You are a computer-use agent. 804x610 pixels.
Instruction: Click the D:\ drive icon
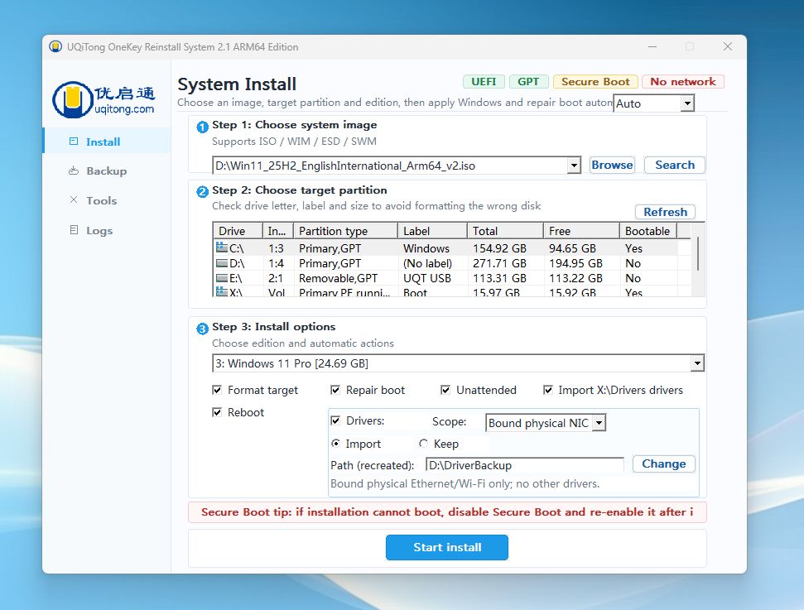point(222,263)
